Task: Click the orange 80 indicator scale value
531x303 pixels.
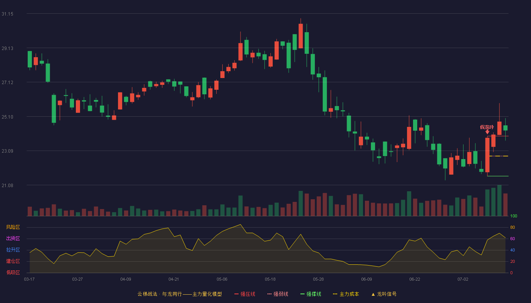Action: [x=512, y=227]
